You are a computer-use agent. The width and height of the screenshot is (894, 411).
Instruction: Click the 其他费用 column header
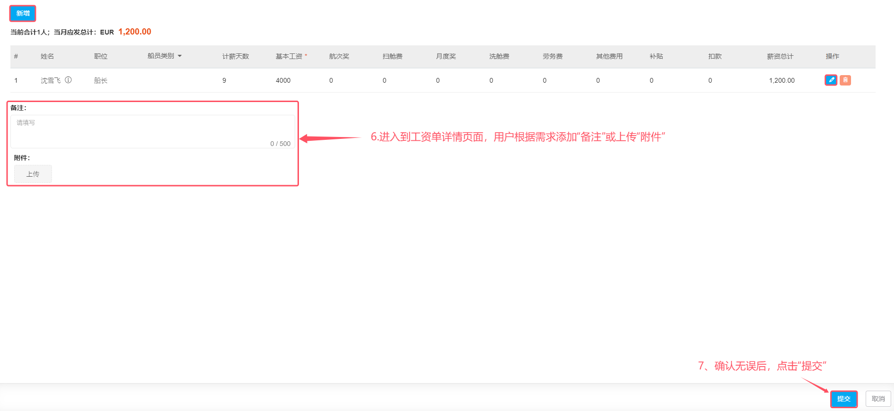(609, 56)
